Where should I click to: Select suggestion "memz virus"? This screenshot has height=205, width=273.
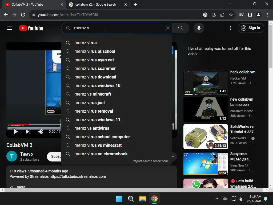[x=117, y=43]
